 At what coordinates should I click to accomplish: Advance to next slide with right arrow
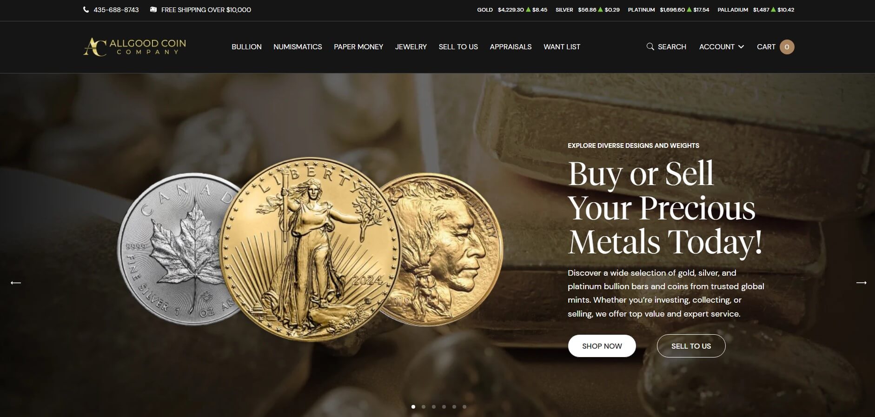click(x=861, y=283)
